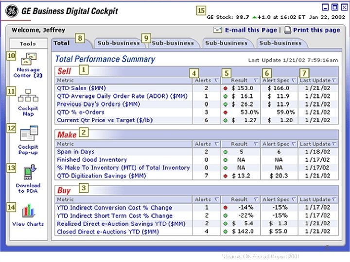The width and height of the screenshot is (350, 262).
Task: Click the '$ 153.0' result value
Action: tap(242, 88)
